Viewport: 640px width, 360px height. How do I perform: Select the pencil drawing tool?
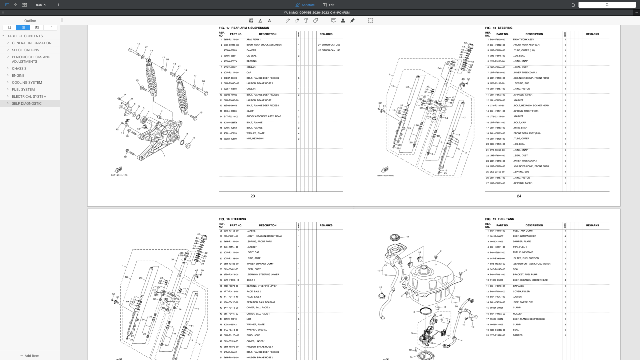288,20
